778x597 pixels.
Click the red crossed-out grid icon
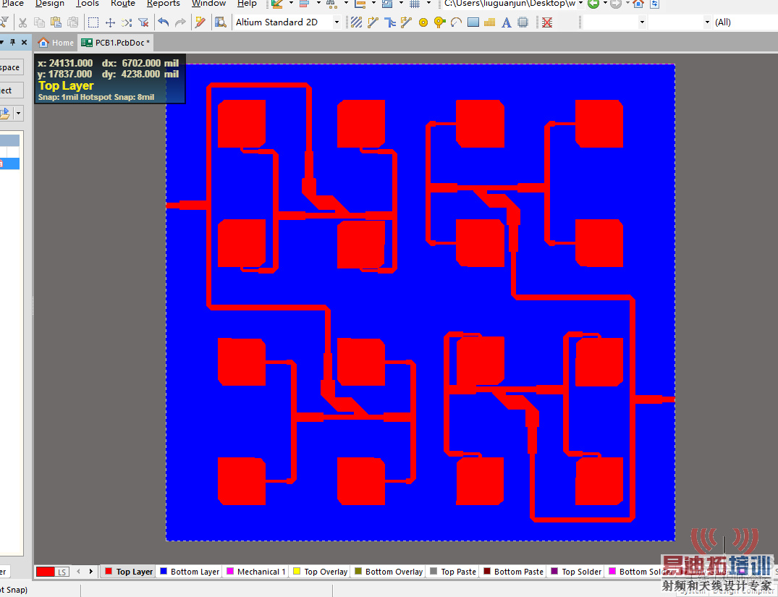click(x=547, y=22)
